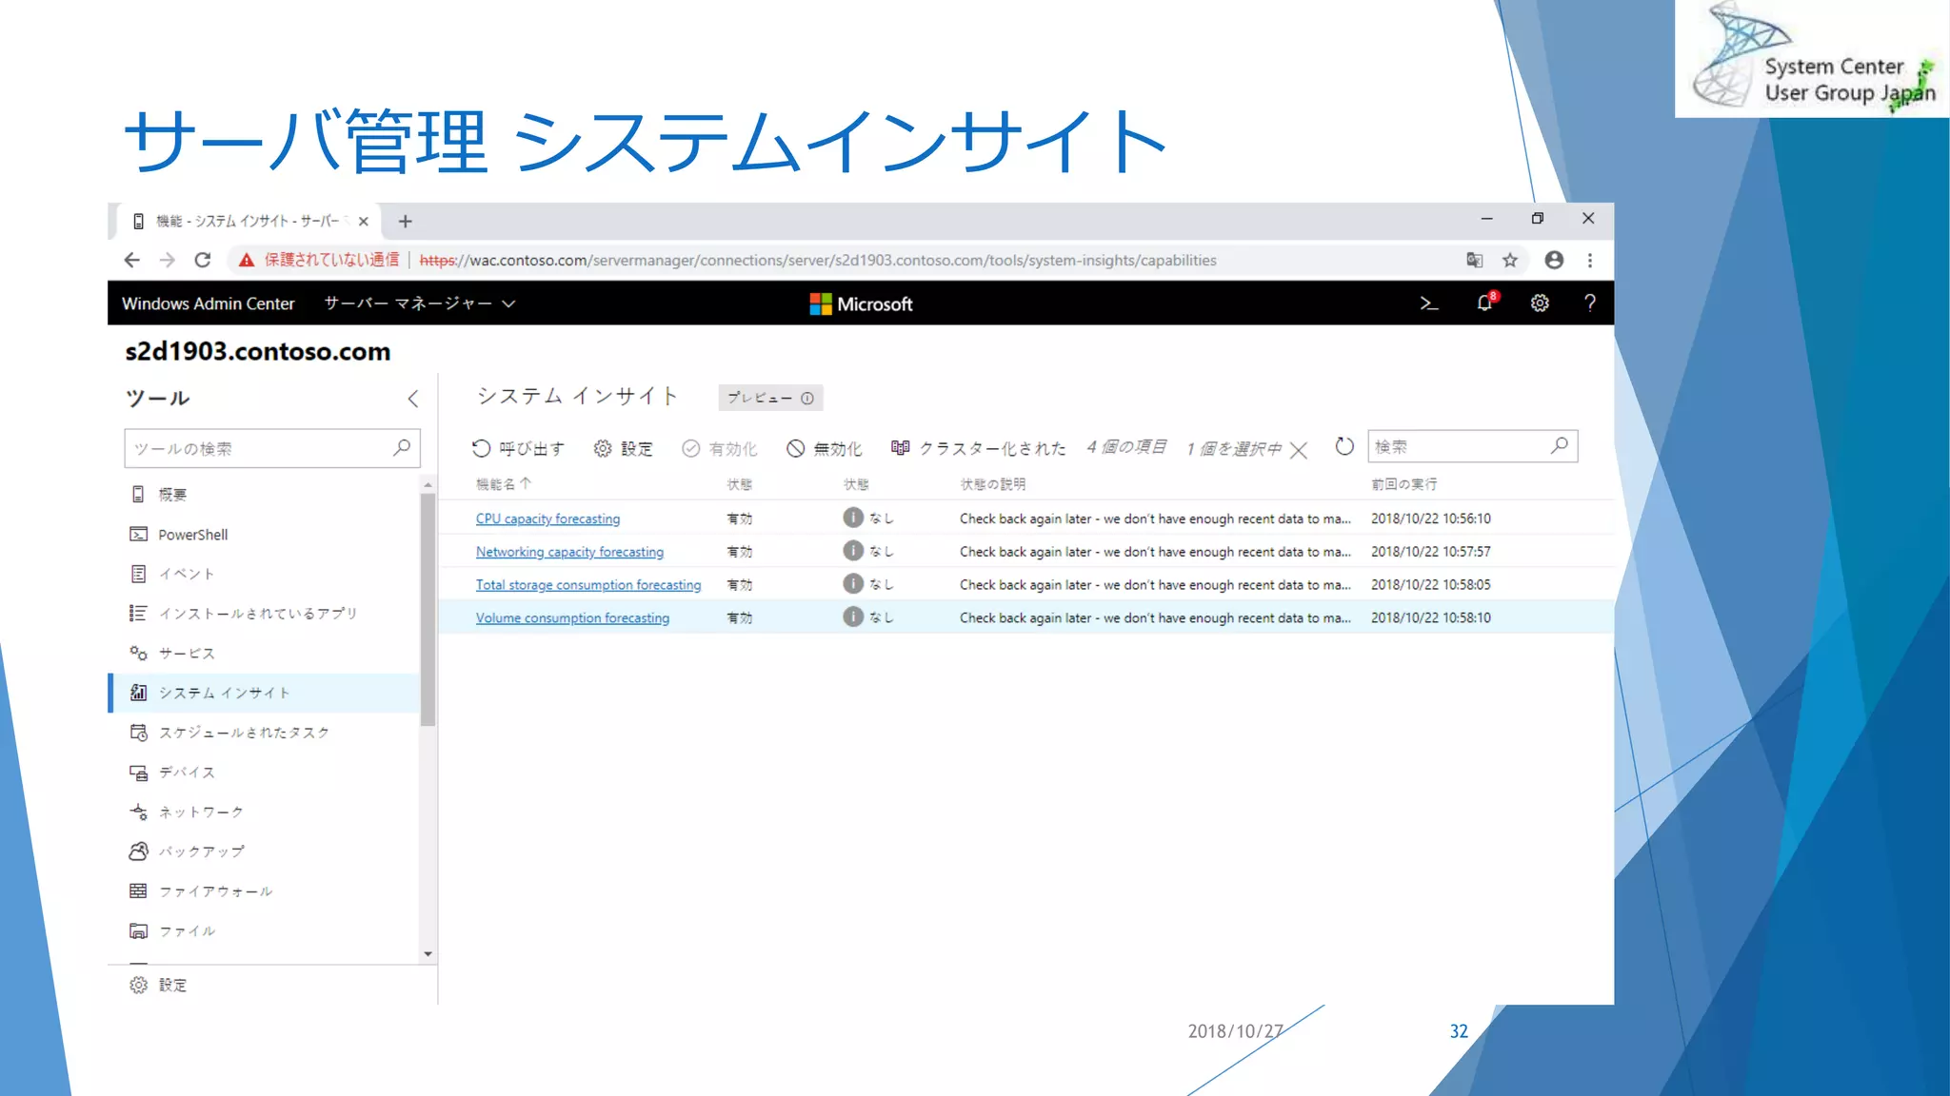Collapse the ツール panel with chevron
The image size is (1950, 1096).
click(x=413, y=399)
